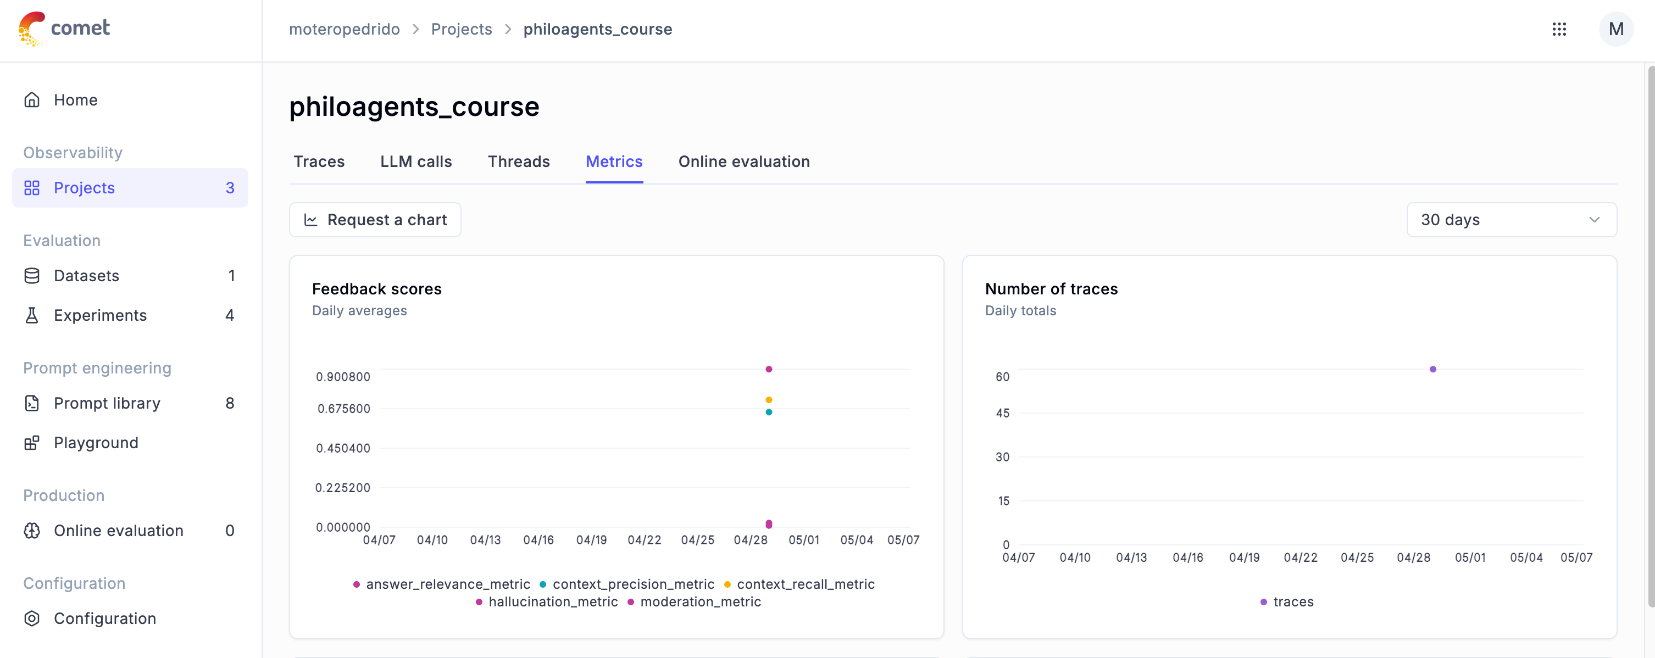Open the Configuration gear icon
Viewport: 1655px width, 658px height.
click(31, 619)
